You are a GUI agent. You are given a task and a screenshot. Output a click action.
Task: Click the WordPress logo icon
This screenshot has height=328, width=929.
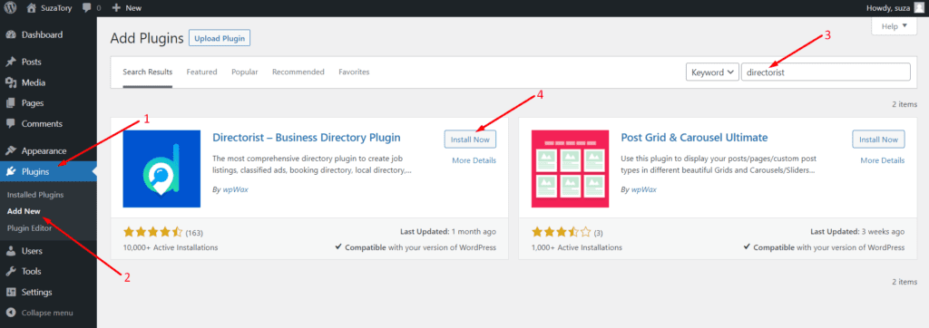click(10, 7)
